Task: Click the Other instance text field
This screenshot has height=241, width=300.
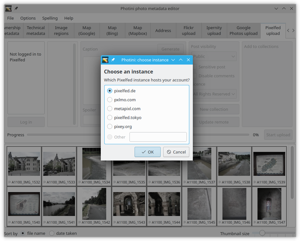Action: [x=158, y=137]
